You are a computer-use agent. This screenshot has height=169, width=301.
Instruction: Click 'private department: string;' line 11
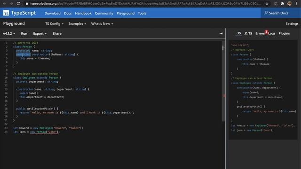pyautogui.click(x=37, y=81)
